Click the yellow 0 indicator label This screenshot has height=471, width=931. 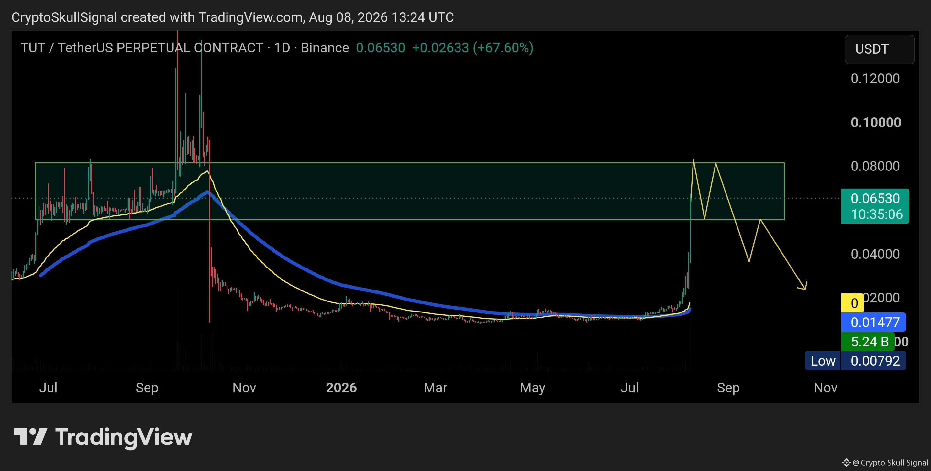pos(853,303)
